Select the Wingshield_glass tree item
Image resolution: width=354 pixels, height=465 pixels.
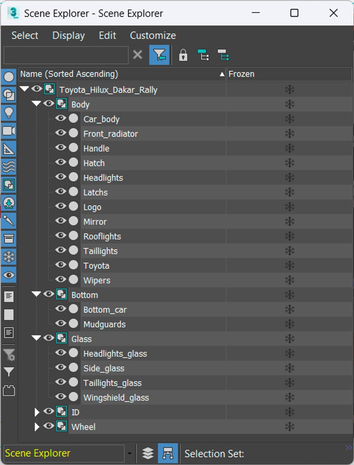pyautogui.click(x=116, y=397)
